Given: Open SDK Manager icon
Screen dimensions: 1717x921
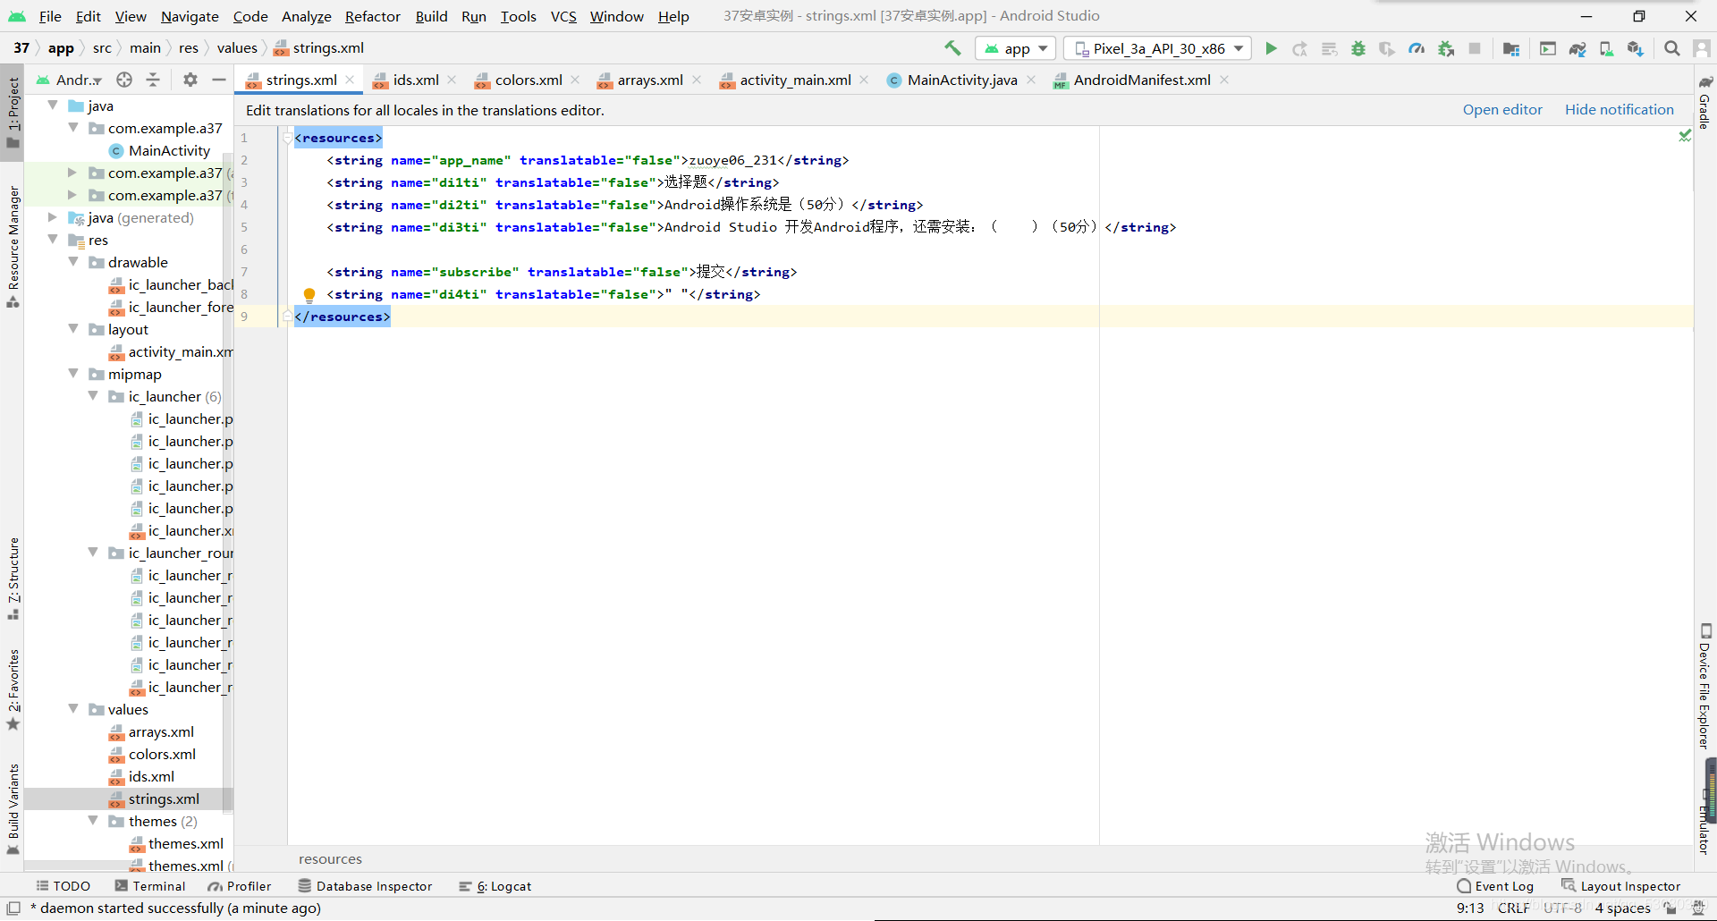Looking at the screenshot, I should 1636,48.
